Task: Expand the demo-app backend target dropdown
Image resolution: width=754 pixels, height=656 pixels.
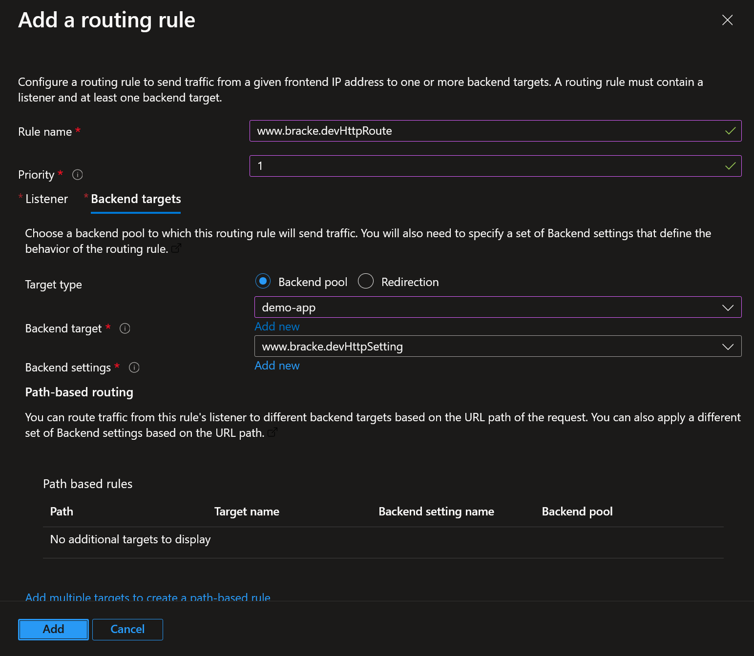Action: click(x=498, y=307)
